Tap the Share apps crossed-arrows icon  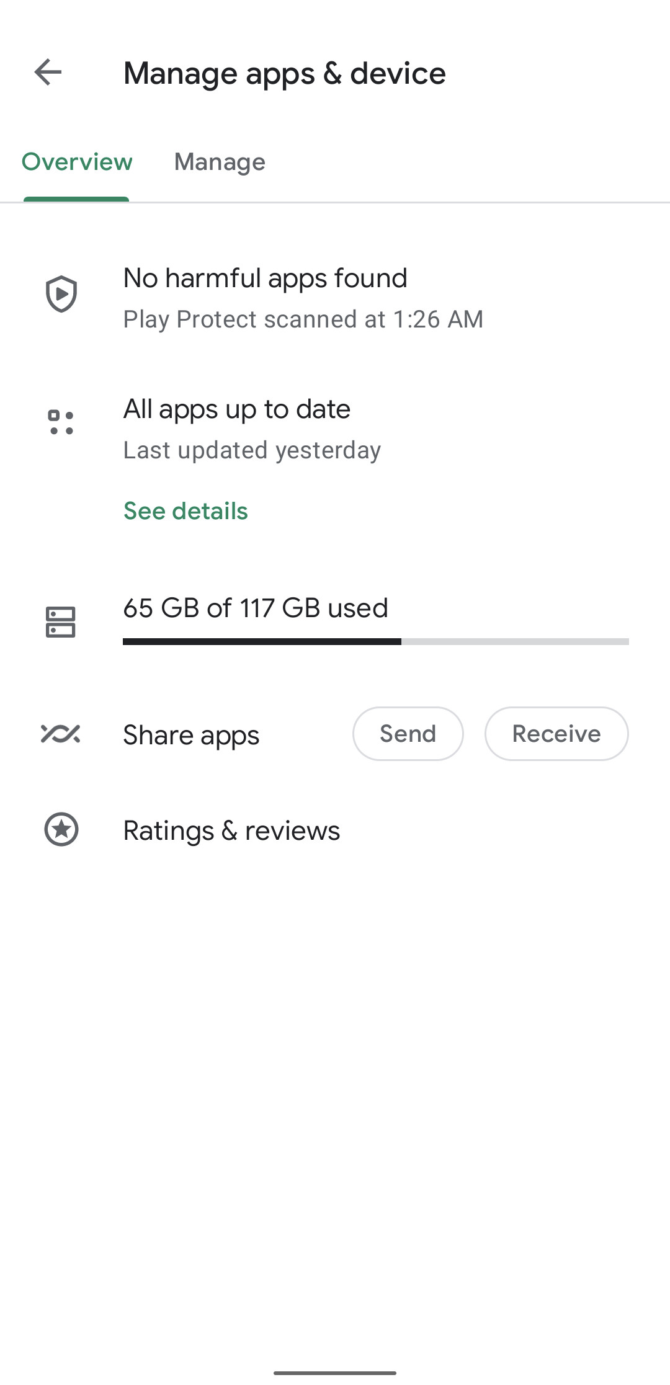pos(61,734)
